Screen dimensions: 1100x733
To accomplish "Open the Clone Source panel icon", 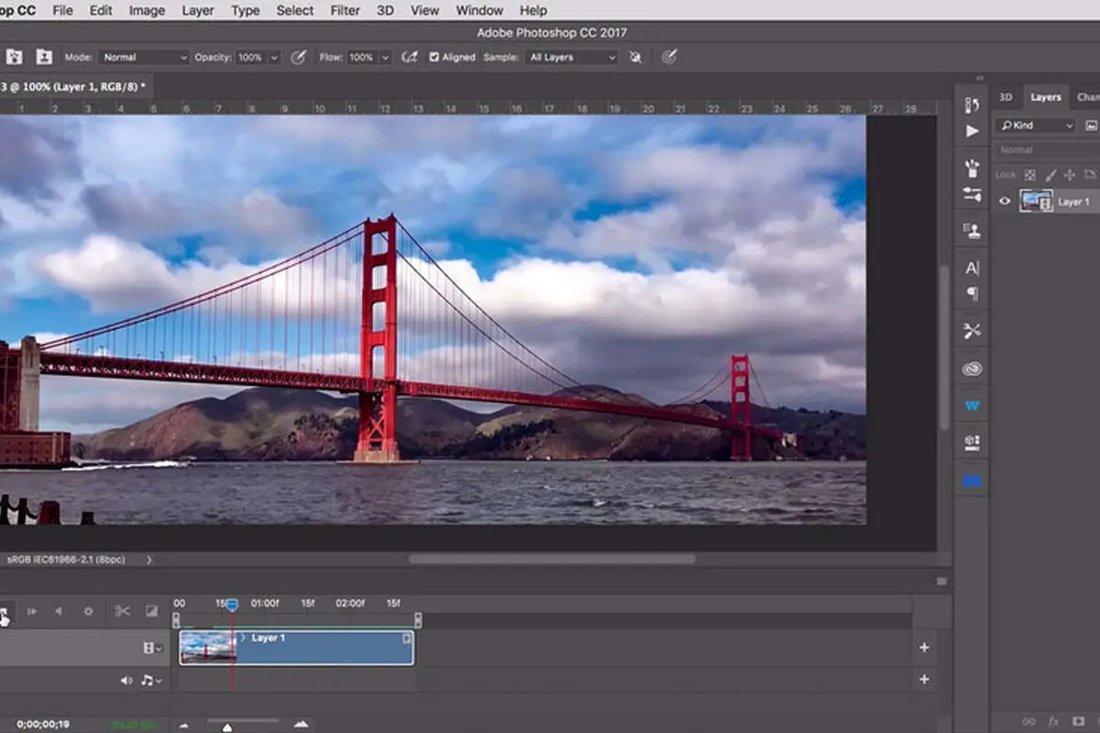I will click(x=972, y=230).
